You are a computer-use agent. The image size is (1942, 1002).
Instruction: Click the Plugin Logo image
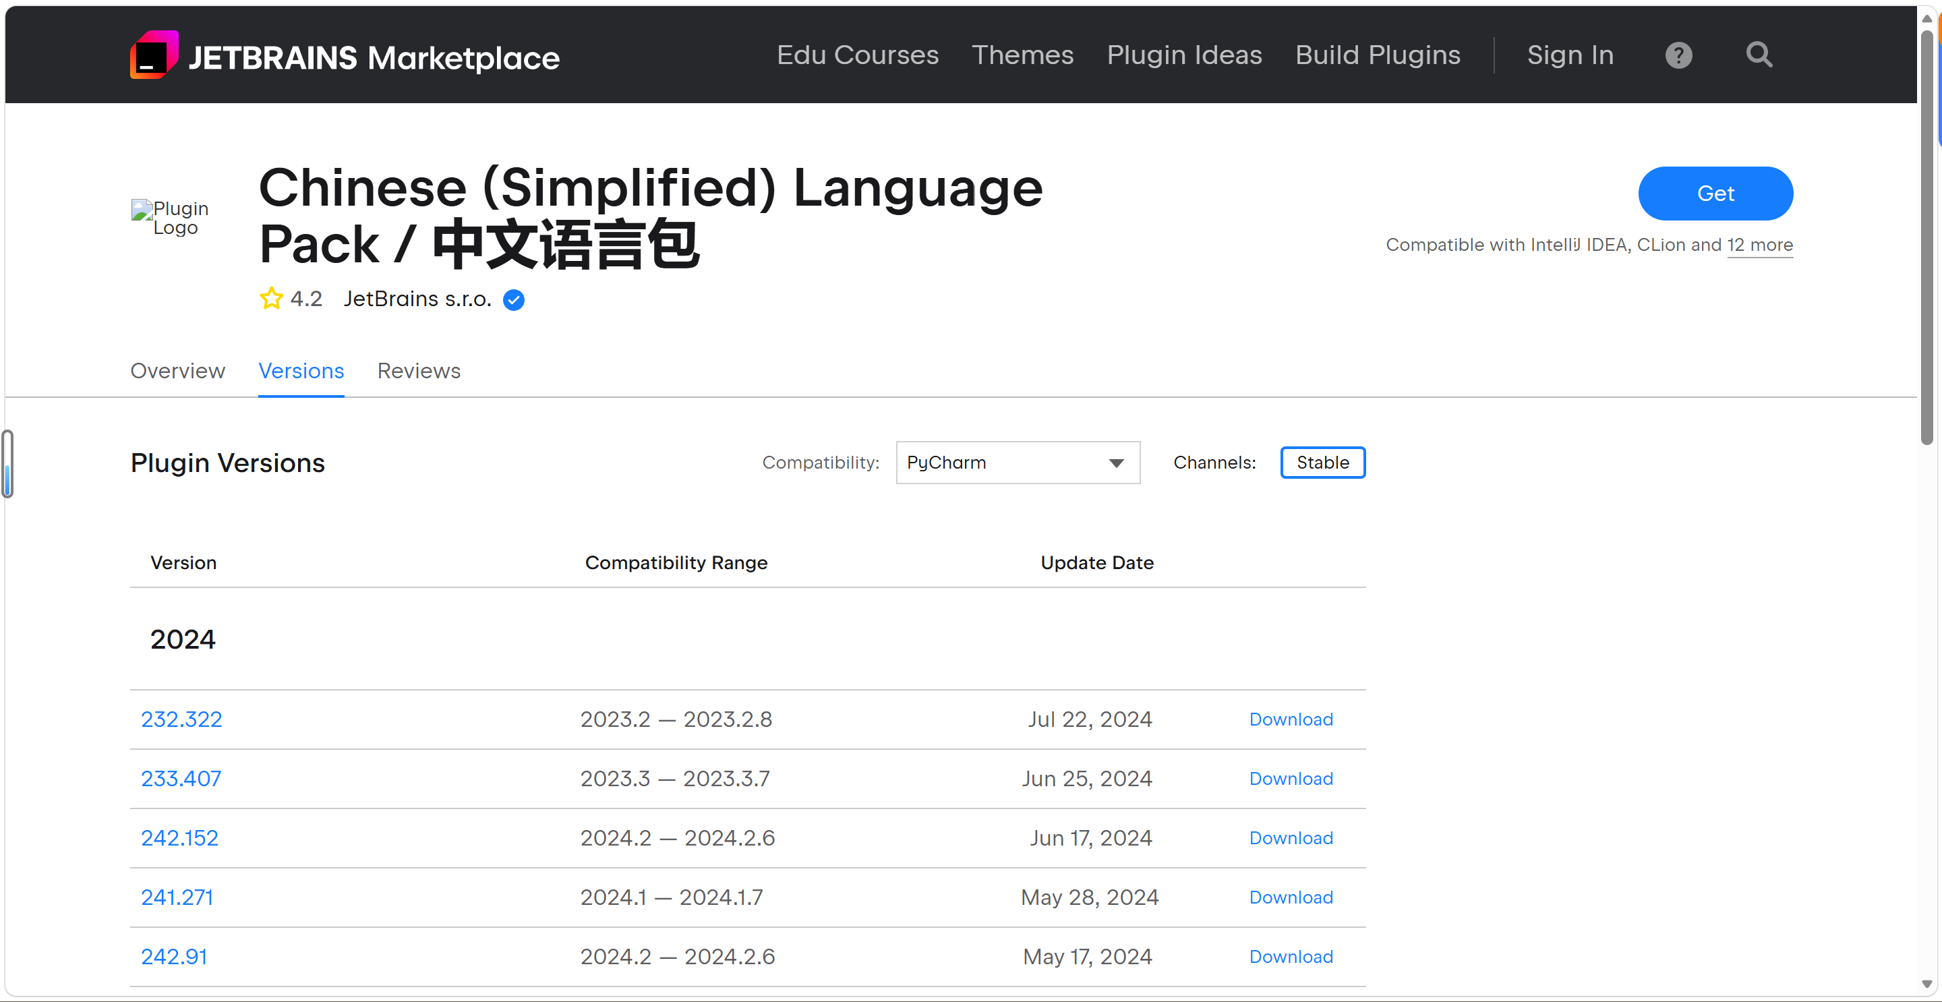coord(171,217)
